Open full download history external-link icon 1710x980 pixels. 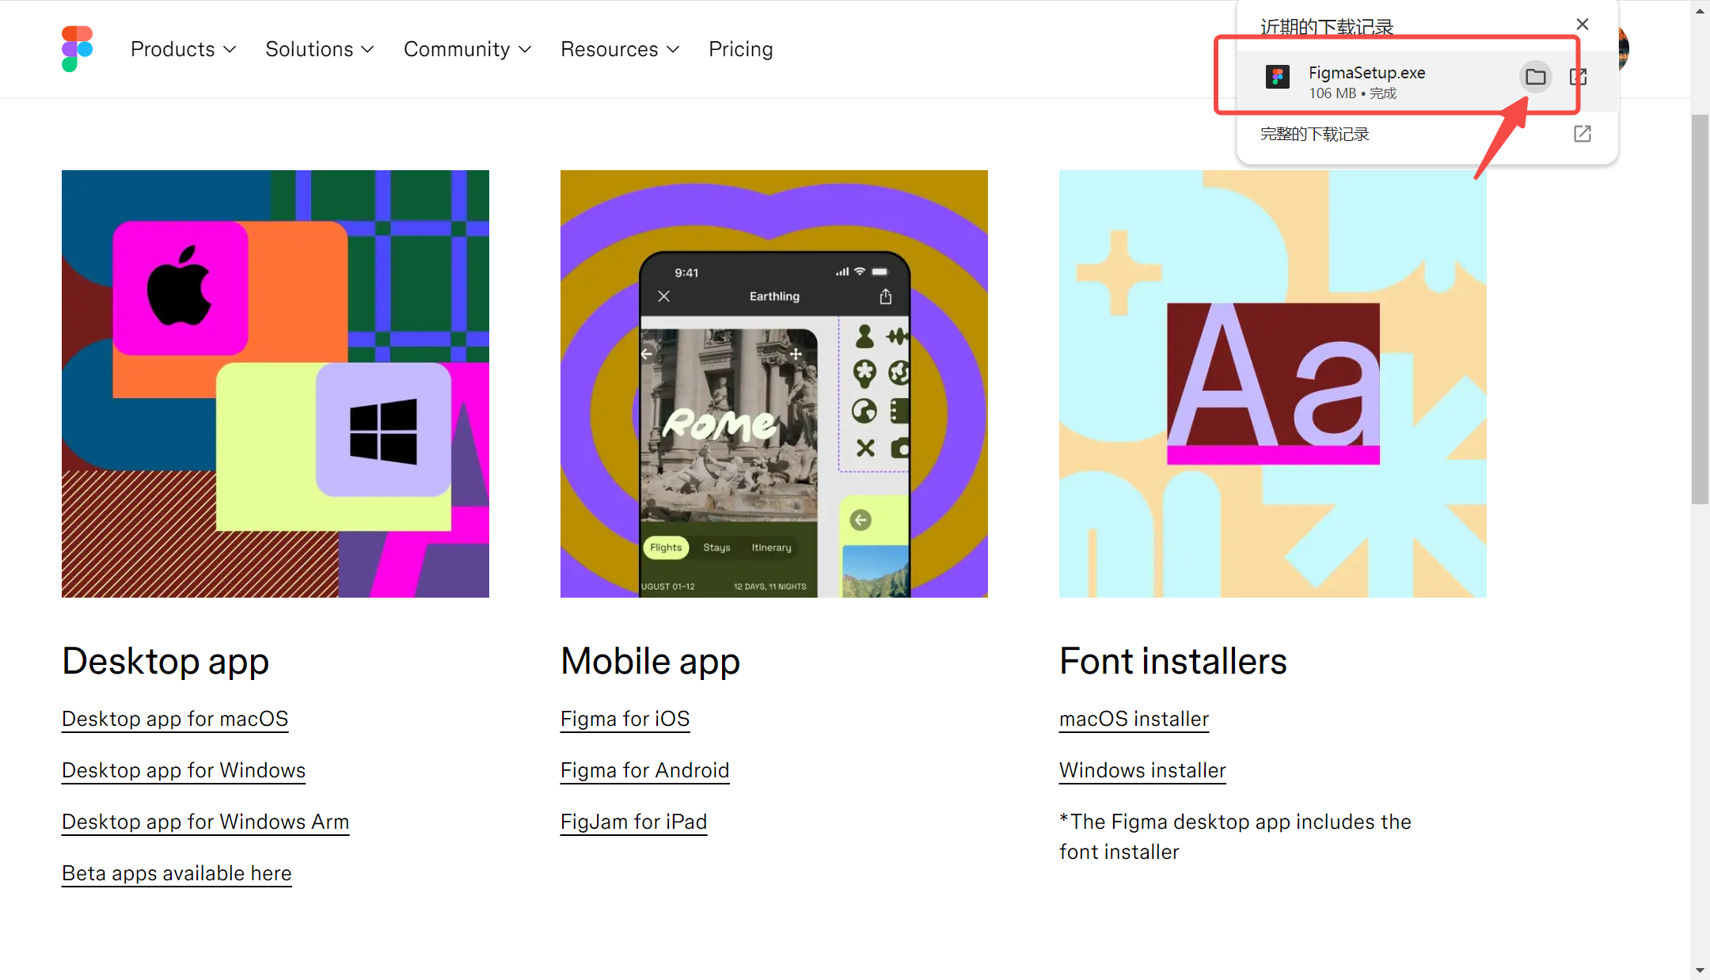click(1582, 134)
